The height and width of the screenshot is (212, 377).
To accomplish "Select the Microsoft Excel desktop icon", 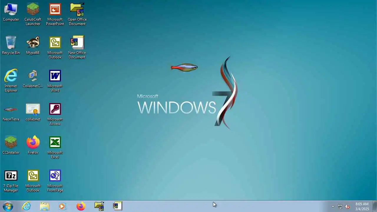I will pyautogui.click(x=55, y=148).
